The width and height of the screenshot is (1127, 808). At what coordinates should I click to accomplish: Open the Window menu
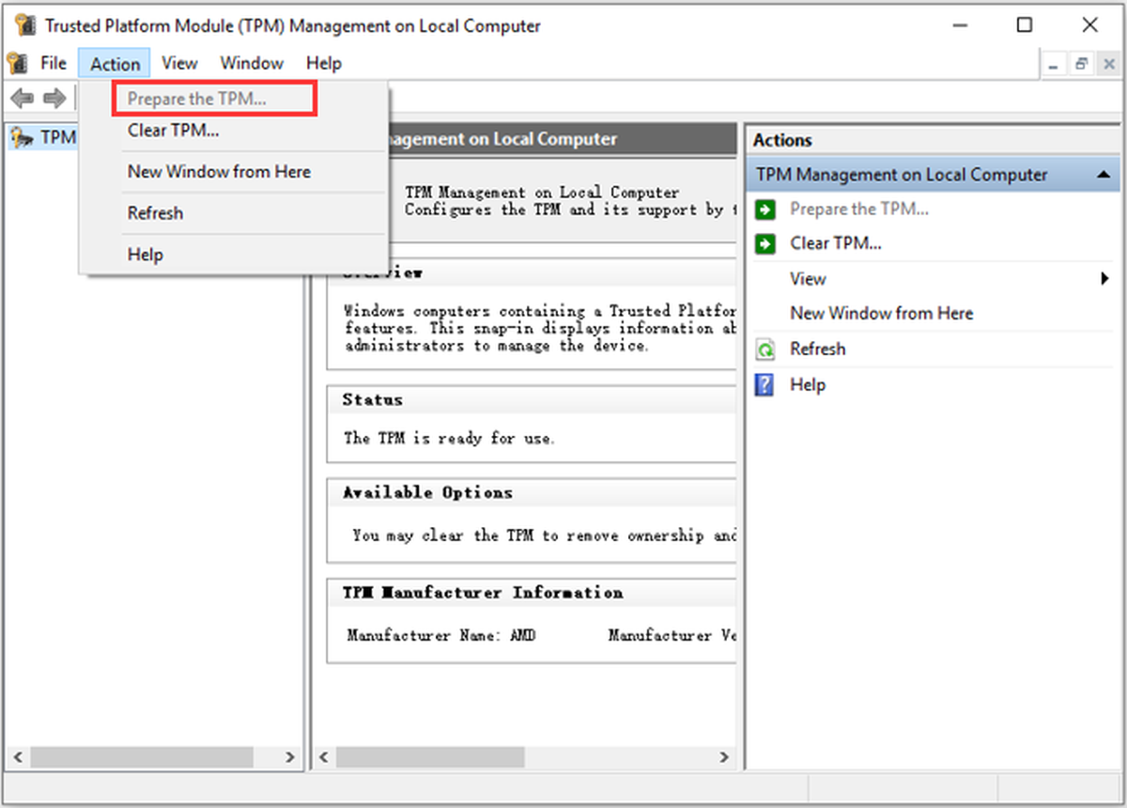(252, 63)
